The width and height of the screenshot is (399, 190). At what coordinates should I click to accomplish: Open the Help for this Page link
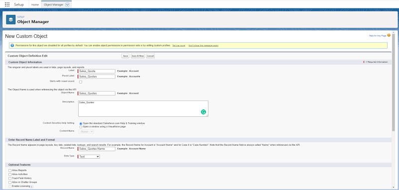point(378,36)
